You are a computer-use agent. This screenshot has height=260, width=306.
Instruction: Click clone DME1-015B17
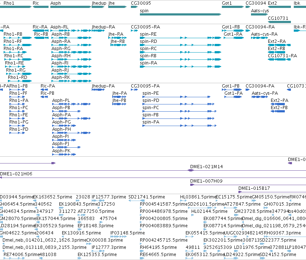[272, 192]
